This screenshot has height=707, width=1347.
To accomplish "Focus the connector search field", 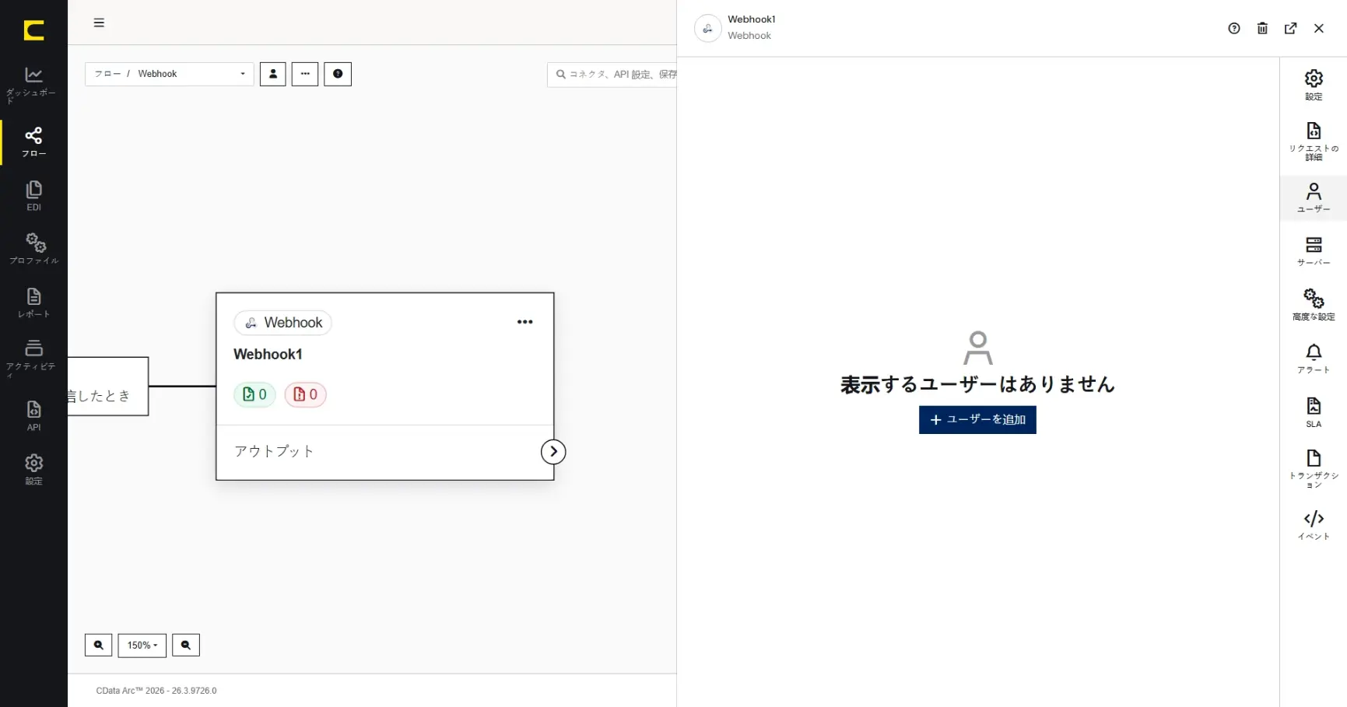I will click(x=612, y=74).
